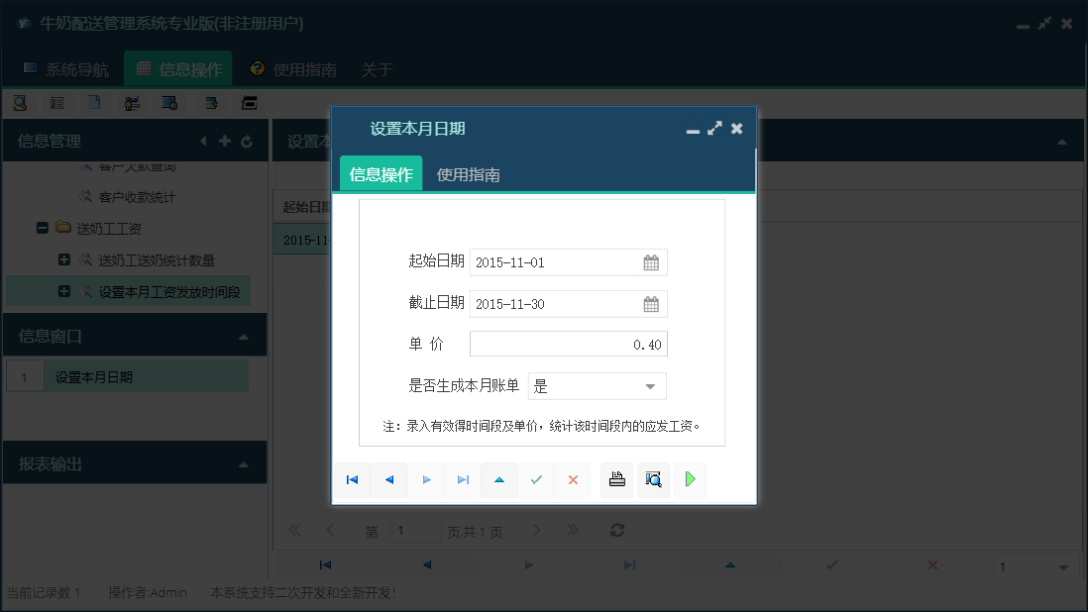Image resolution: width=1088 pixels, height=612 pixels.
Task: Click the refresh icon on the pager bar
Action: [x=616, y=530]
